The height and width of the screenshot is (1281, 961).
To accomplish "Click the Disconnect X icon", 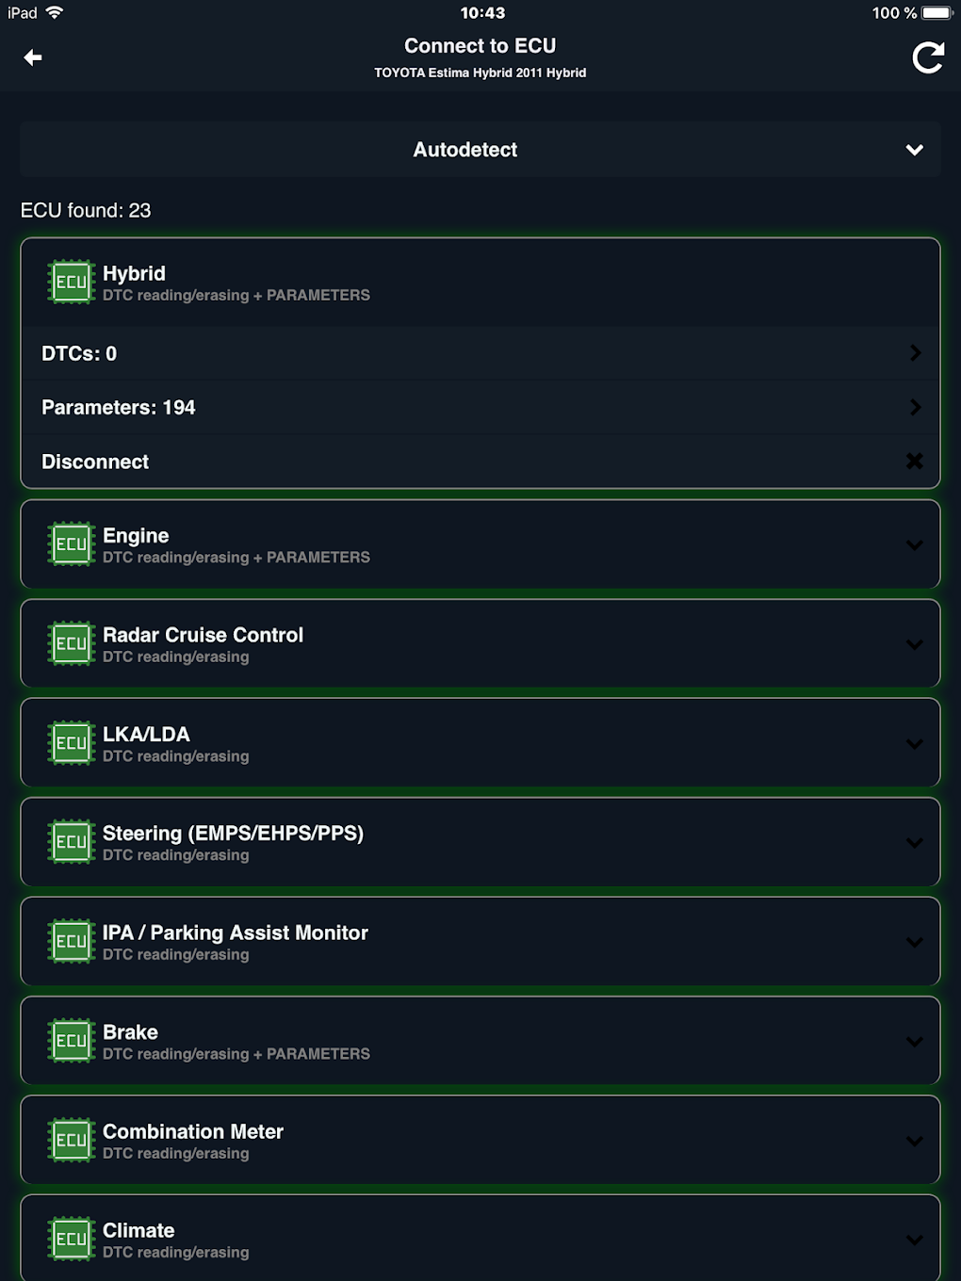I will click(914, 462).
